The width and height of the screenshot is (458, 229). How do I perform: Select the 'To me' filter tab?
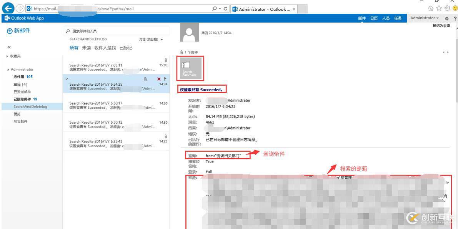(105, 48)
